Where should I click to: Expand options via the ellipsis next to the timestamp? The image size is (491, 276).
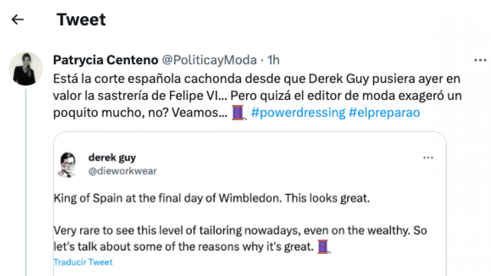pos(480,60)
